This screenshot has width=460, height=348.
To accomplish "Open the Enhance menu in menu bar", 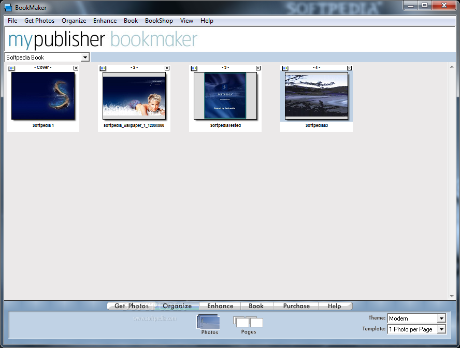I will (x=105, y=21).
